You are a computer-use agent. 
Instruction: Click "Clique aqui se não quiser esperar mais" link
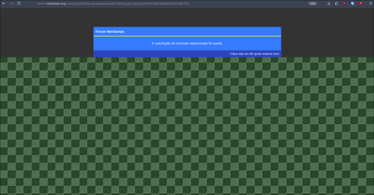(x=255, y=54)
